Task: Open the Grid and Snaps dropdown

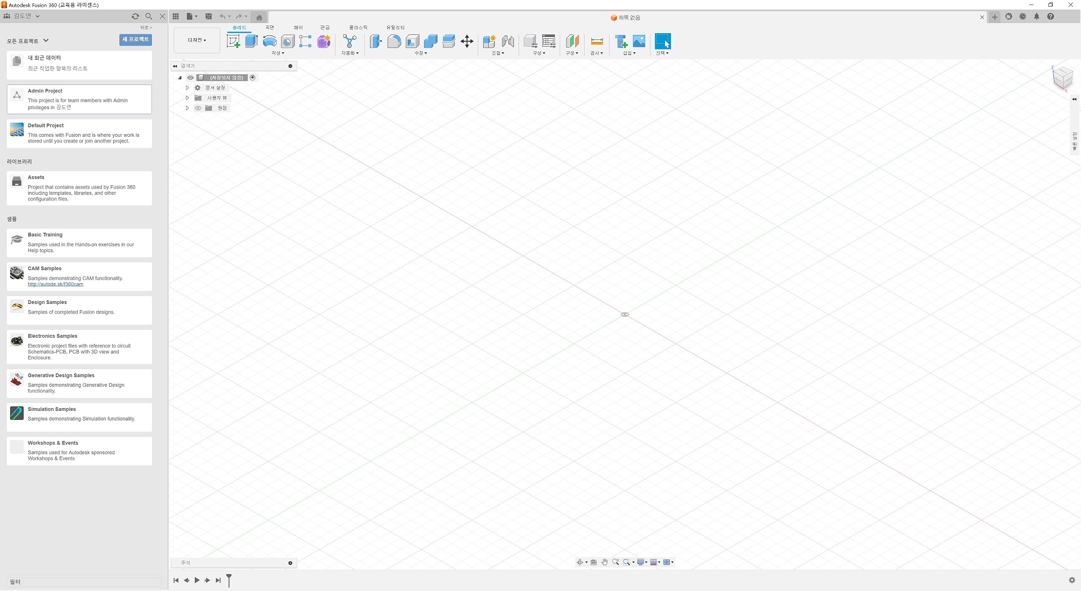Action: (x=655, y=562)
